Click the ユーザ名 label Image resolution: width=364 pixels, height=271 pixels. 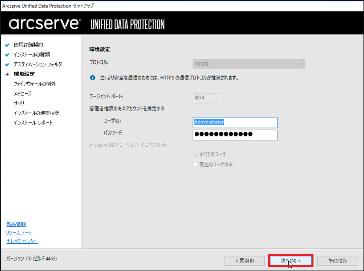(112, 121)
